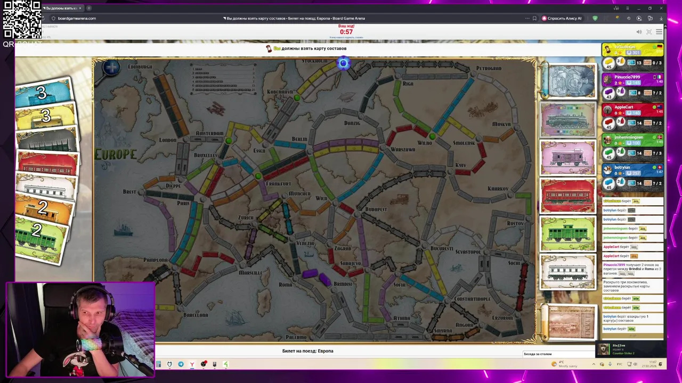Image resolution: width=682 pixels, height=383 pixels.
Task: Close the current browser tab
Action: click(x=80, y=8)
